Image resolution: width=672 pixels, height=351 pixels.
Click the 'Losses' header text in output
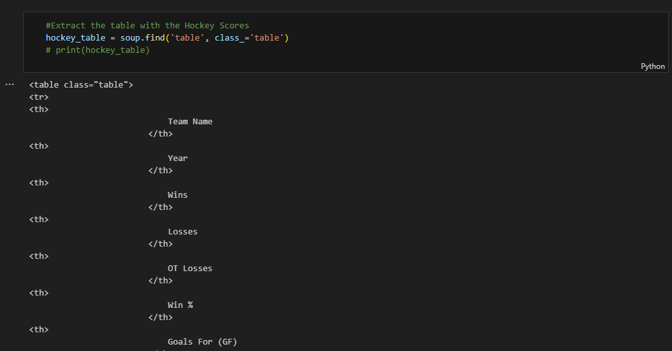pos(183,232)
